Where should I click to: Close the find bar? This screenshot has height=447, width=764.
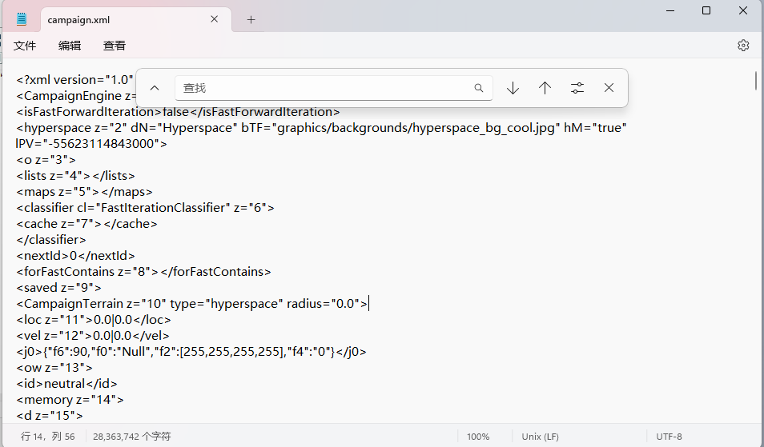tap(609, 88)
